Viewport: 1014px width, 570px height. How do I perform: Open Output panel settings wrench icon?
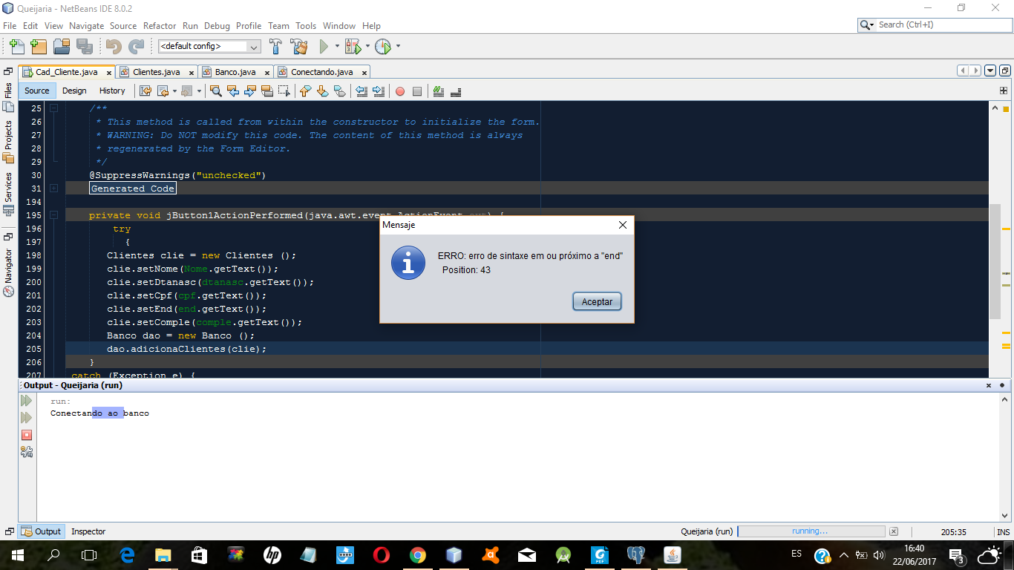click(x=27, y=451)
